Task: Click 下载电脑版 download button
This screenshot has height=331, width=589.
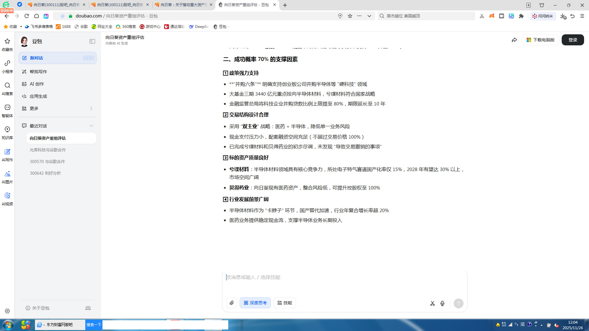Action: click(541, 40)
